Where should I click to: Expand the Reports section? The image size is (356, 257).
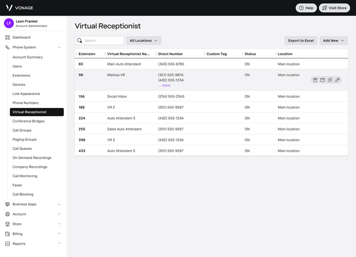[59, 244]
